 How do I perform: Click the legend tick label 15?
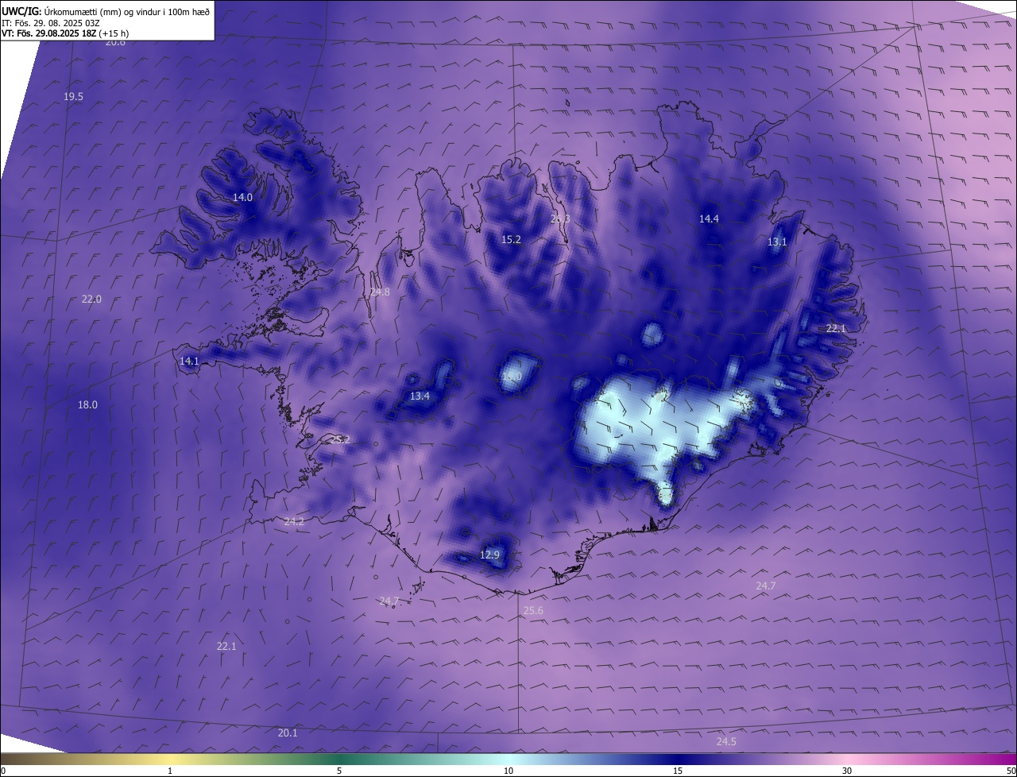tap(678, 771)
